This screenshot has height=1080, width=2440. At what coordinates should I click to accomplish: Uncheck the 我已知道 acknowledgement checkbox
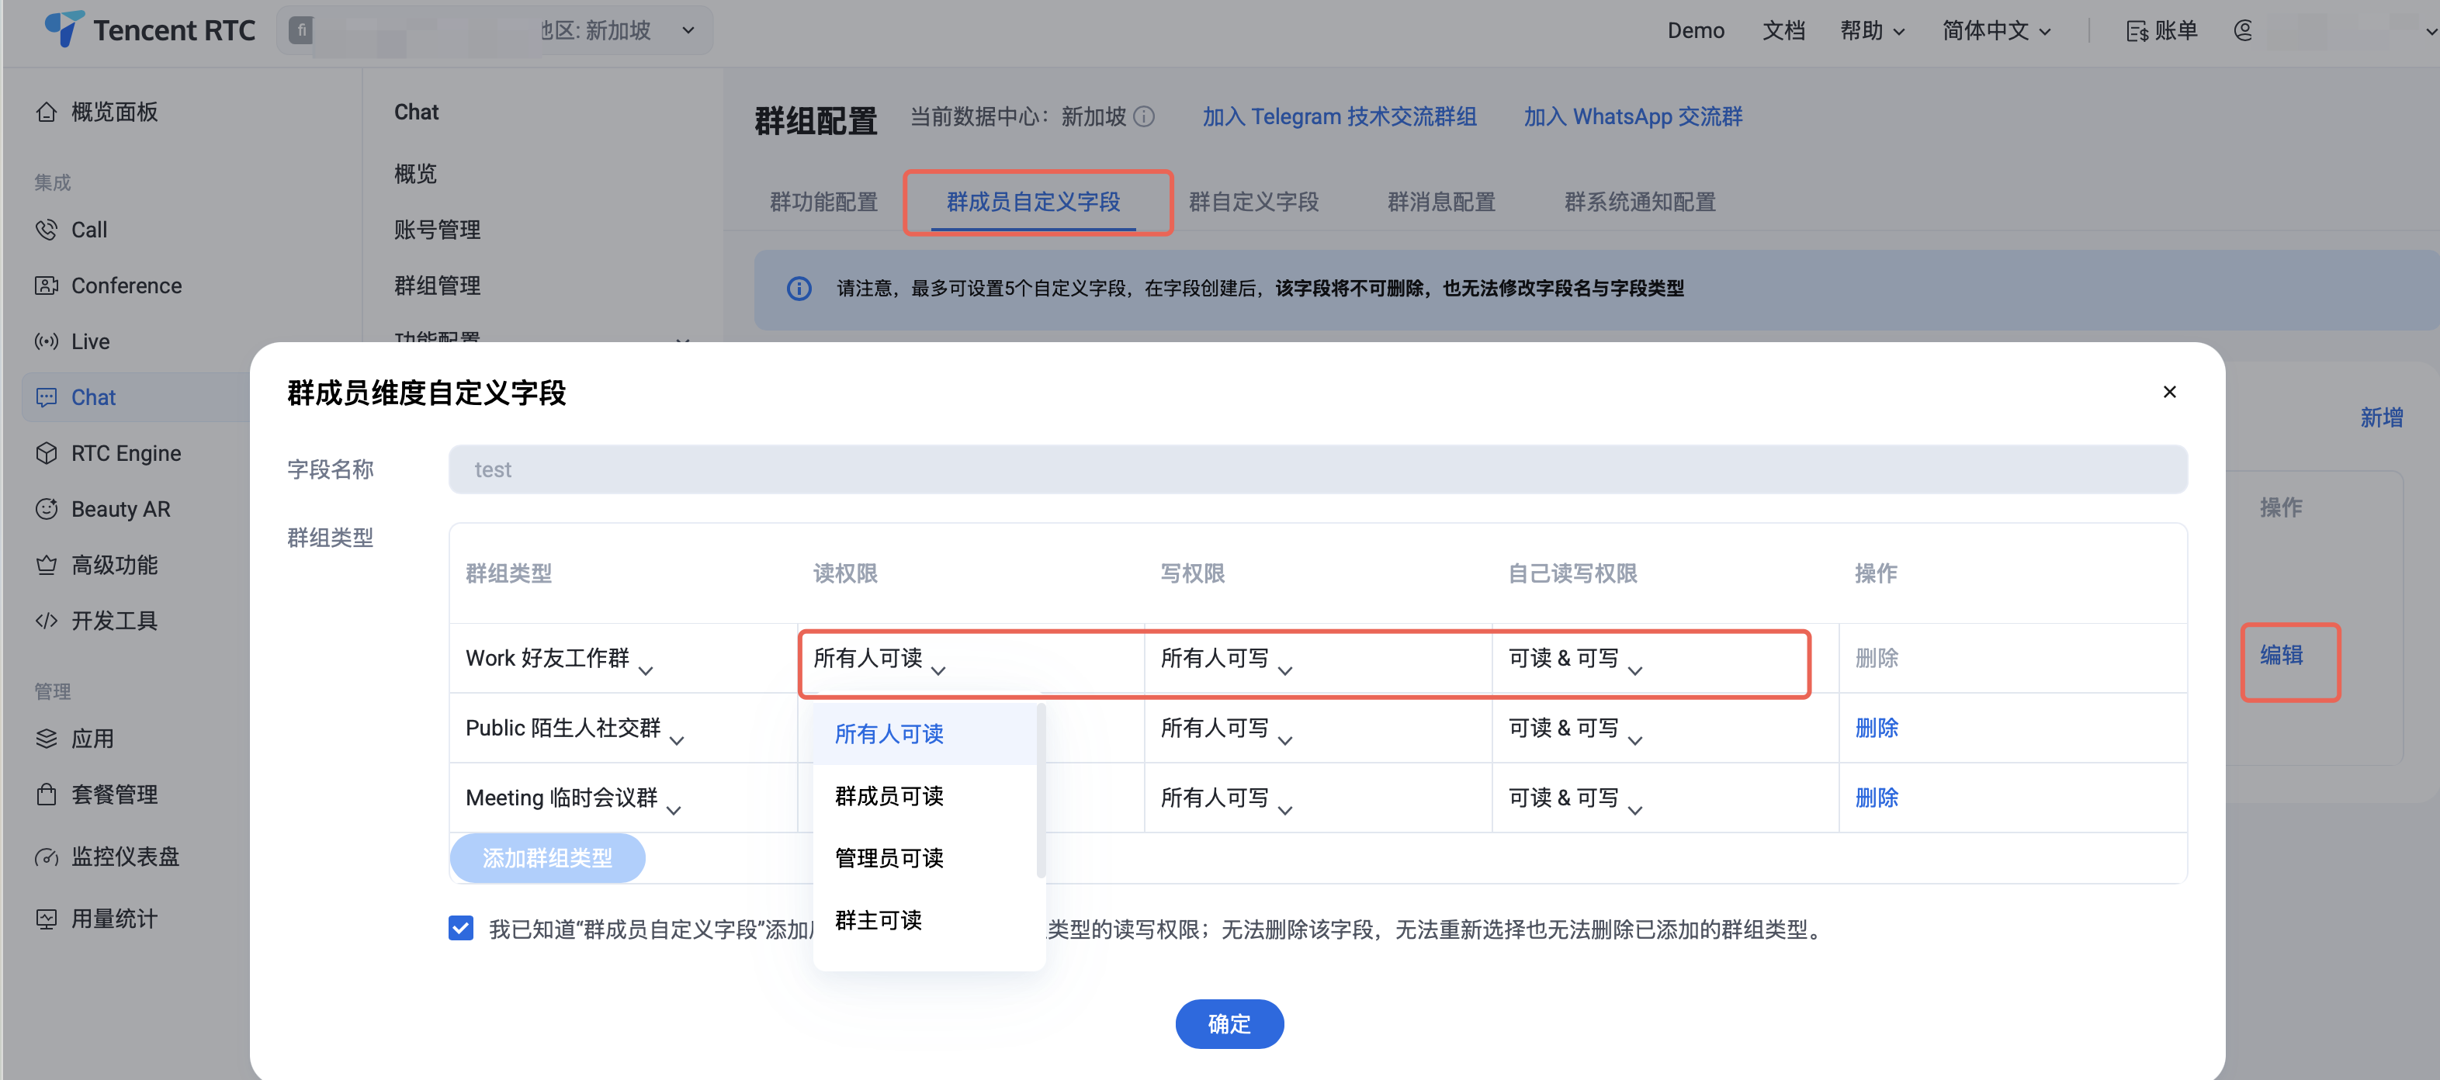click(461, 929)
